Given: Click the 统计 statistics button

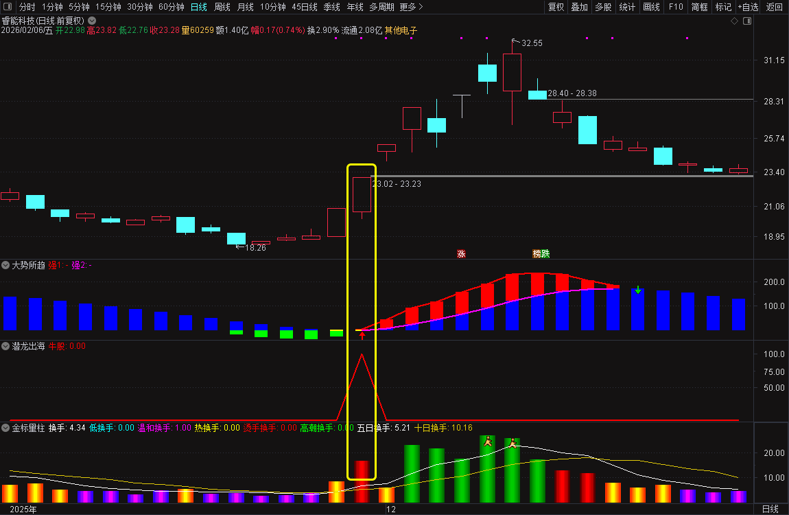Looking at the screenshot, I should (627, 7).
